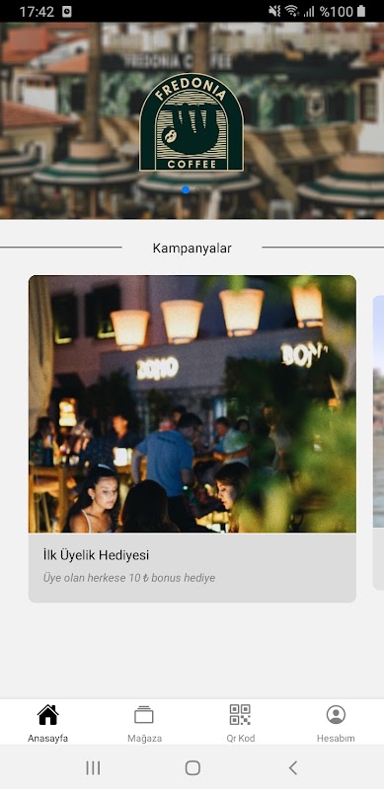
Task: Tap the notification icon beside the clock
Action: [x=66, y=12]
